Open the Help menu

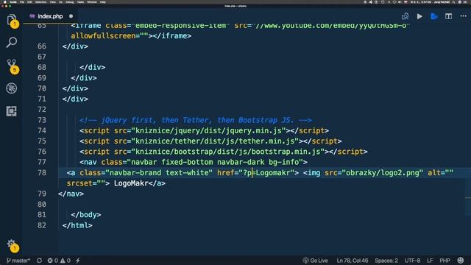pyautogui.click(x=103, y=2)
